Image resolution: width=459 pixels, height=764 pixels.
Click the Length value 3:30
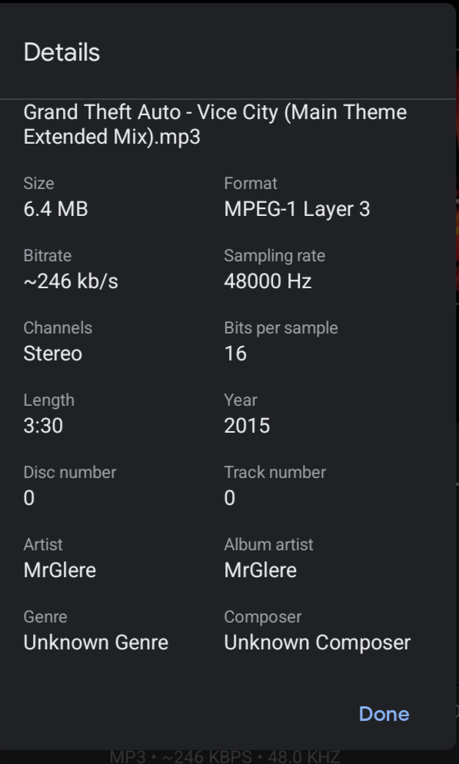point(43,425)
